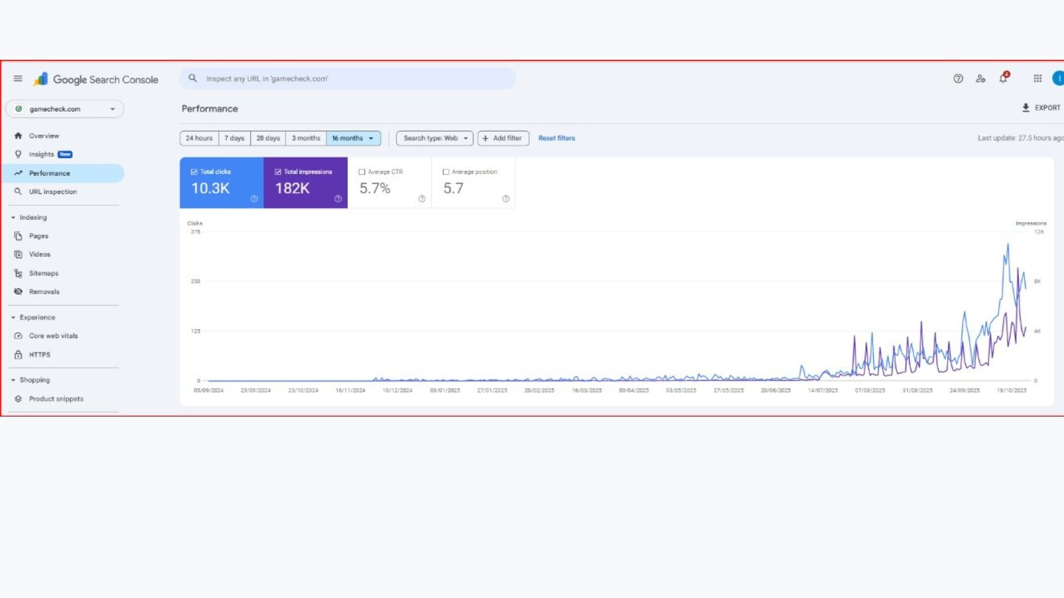Screen dimensions: 1064x598
Task: Open the help question mark icon
Action: (x=958, y=78)
